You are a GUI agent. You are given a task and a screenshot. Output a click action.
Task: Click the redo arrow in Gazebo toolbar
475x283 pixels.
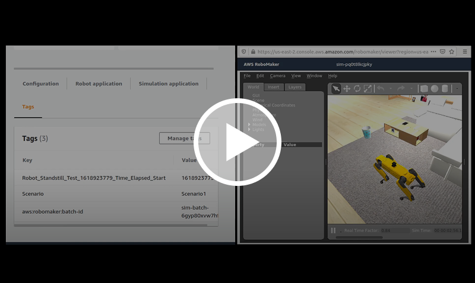(401, 88)
